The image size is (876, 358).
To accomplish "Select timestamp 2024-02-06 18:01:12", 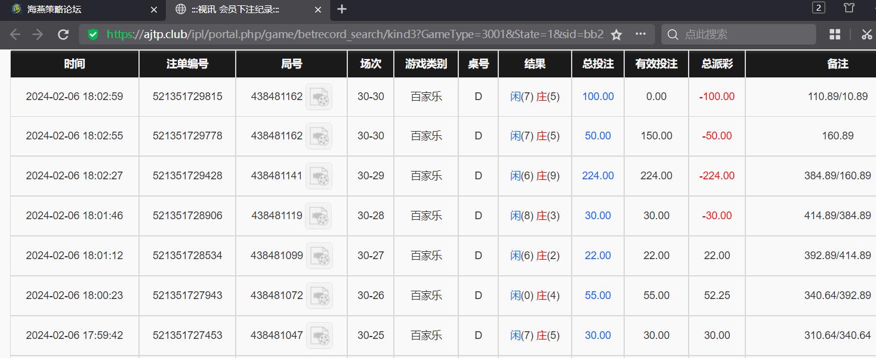I will (x=75, y=256).
